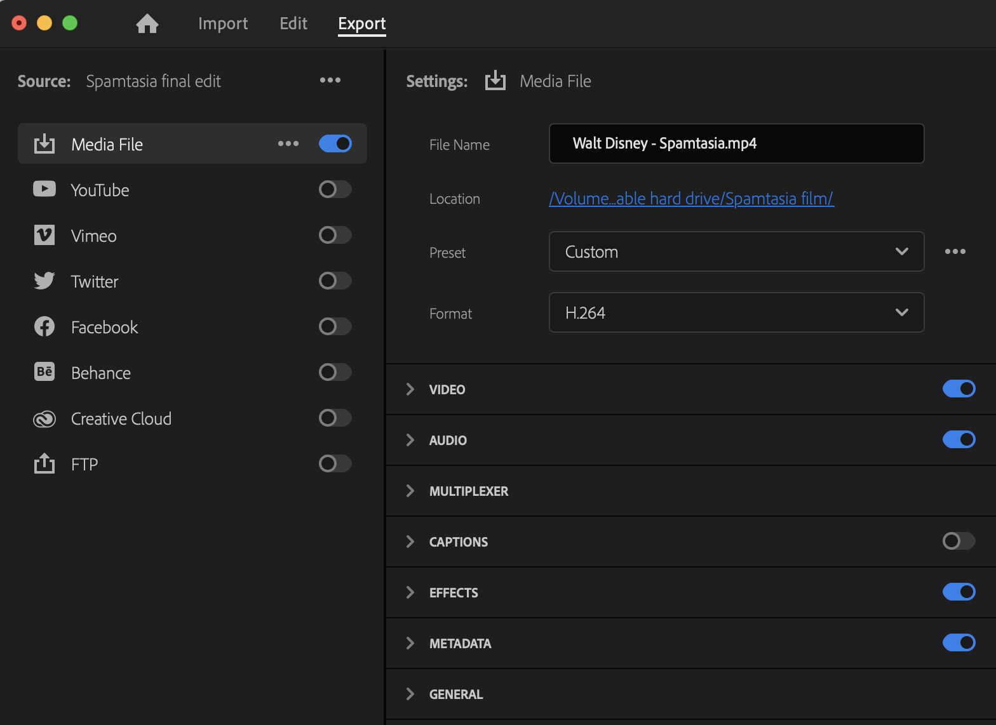This screenshot has height=725, width=996.
Task: Click the Media File label in sidebar
Action: click(107, 144)
